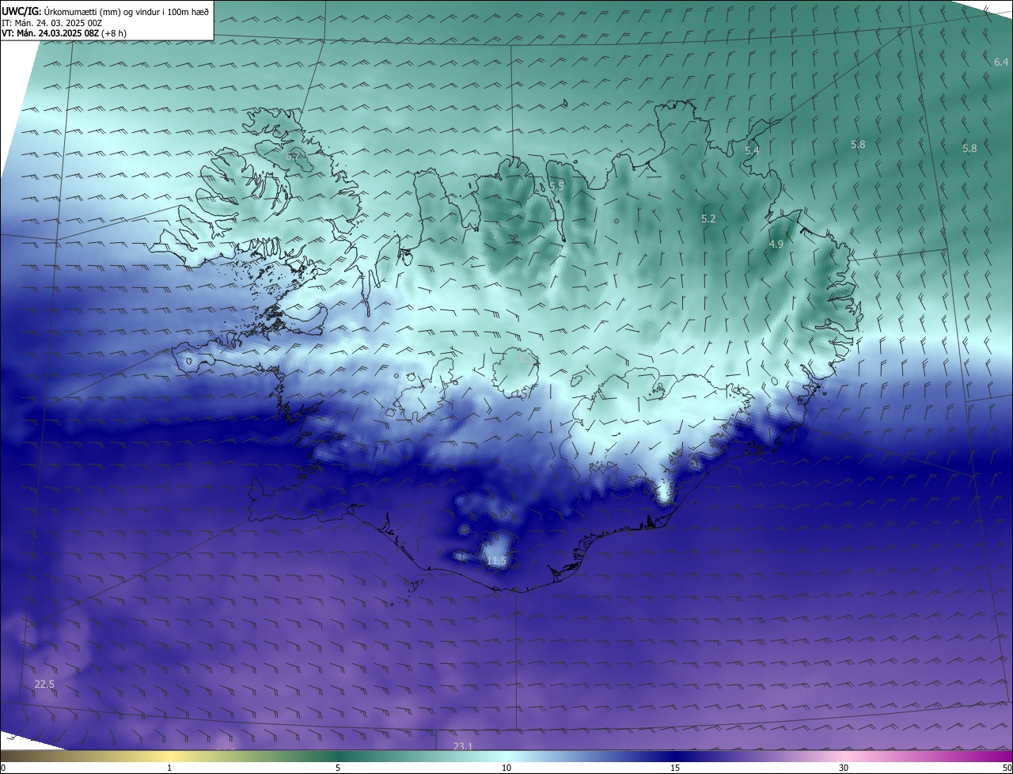Viewport: 1013px width, 774px height.
Task: Click the 0 tick on the colour scale
Action: point(3,768)
